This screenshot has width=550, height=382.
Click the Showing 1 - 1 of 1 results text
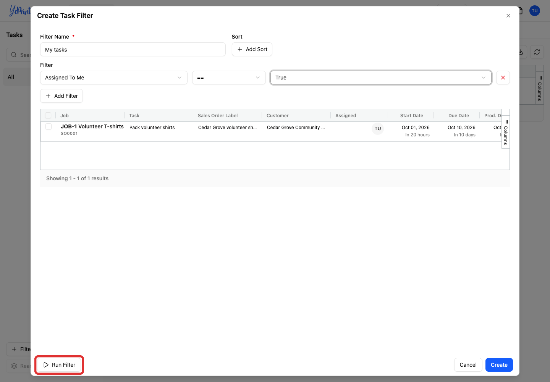77,178
